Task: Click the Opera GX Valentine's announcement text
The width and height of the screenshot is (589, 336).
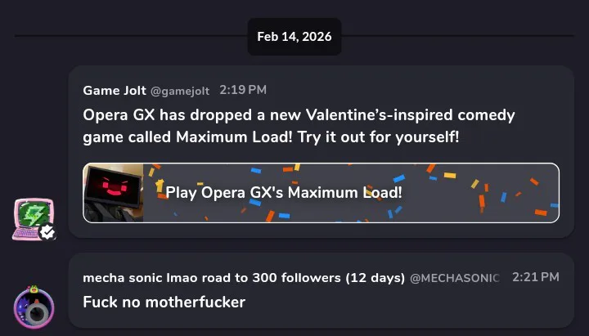Action: coord(299,125)
